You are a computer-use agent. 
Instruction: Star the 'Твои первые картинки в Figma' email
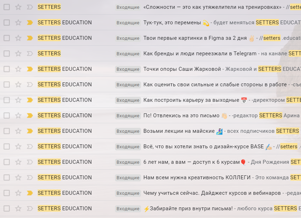click(18, 38)
